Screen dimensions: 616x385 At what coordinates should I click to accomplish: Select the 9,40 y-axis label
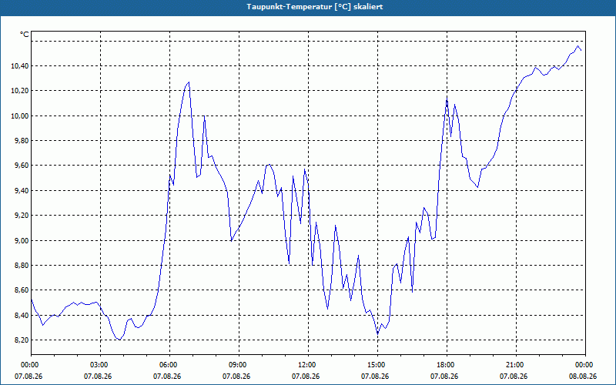pos(22,190)
